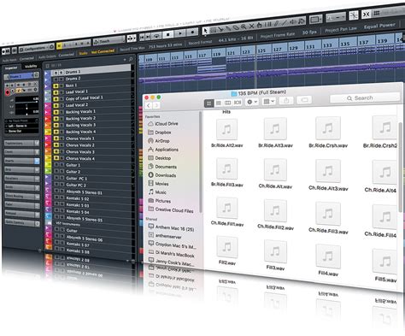405x336 pixels.
Task: Open the Touch automation mode dropdown
Action: click(109, 41)
